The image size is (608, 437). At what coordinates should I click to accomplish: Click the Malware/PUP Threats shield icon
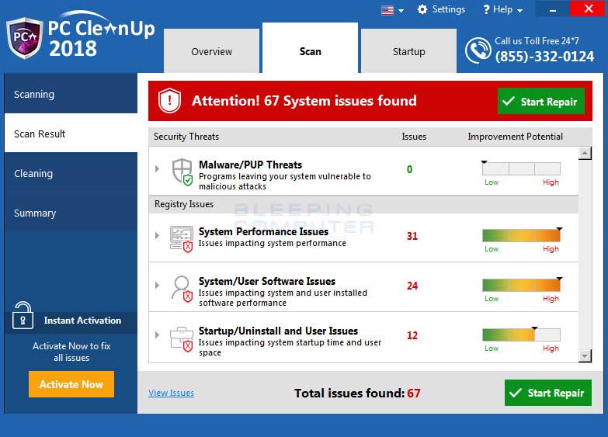(x=182, y=172)
